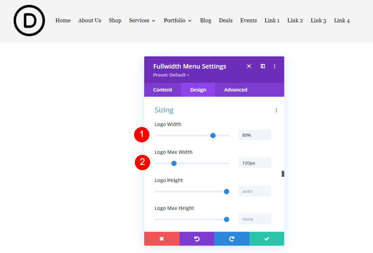Open the About Us page
This screenshot has height=253, width=373.
(89, 20)
